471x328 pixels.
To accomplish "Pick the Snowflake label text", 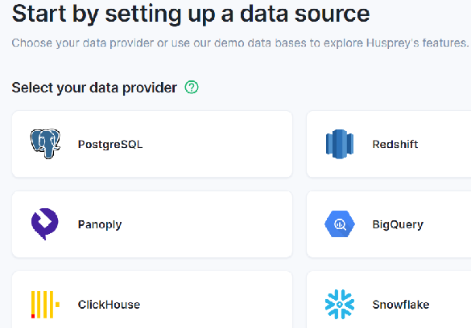I will tap(401, 305).
